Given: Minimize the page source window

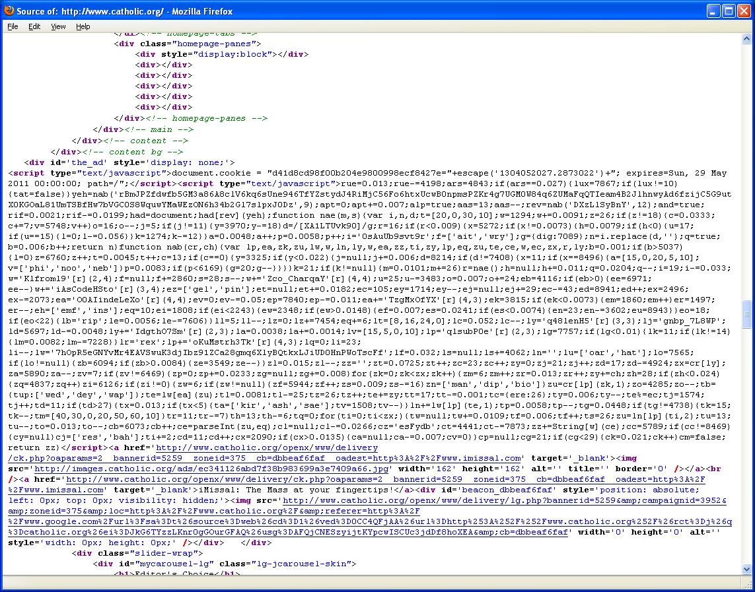Looking at the screenshot, I should point(713,11).
